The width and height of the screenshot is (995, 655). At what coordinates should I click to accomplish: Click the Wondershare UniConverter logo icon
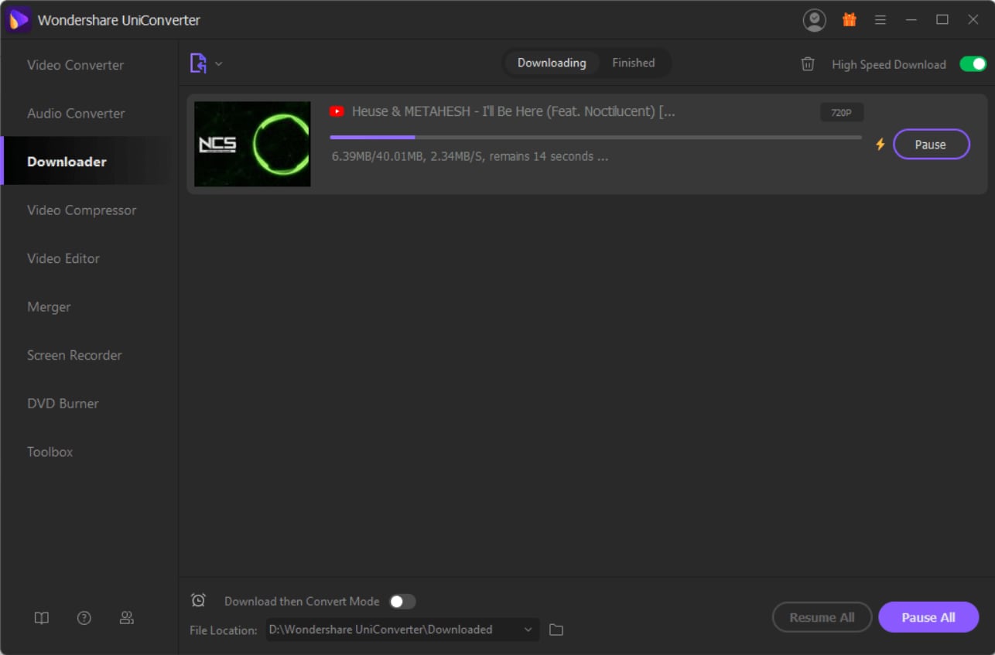pyautogui.click(x=19, y=20)
